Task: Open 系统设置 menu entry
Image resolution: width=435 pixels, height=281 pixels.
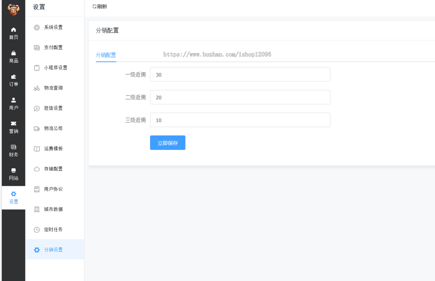Action: pyautogui.click(x=55, y=27)
